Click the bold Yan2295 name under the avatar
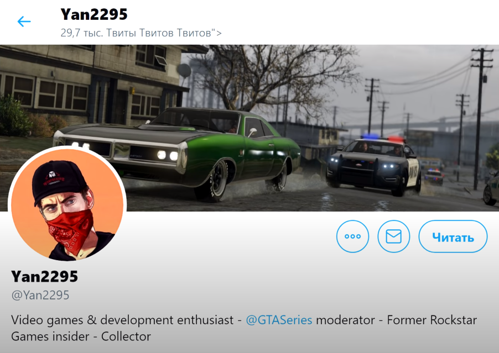The width and height of the screenshot is (499, 353). [x=44, y=276]
